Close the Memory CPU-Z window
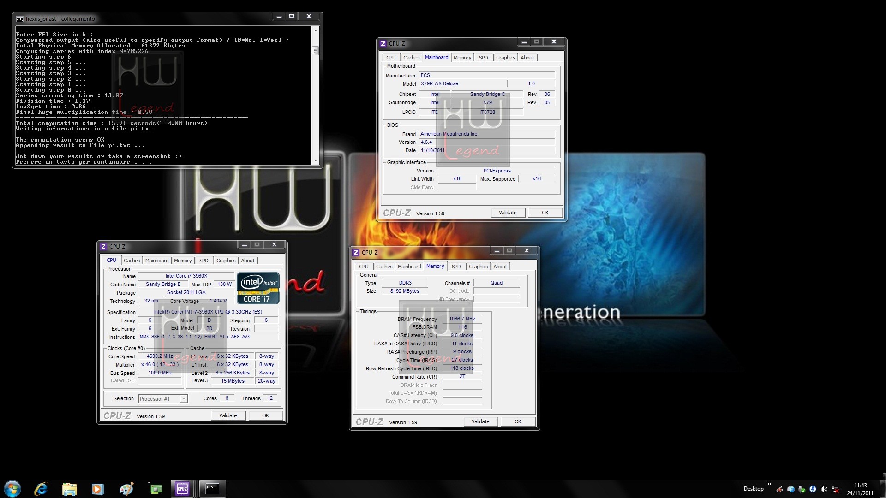The image size is (886, 498). point(527,251)
